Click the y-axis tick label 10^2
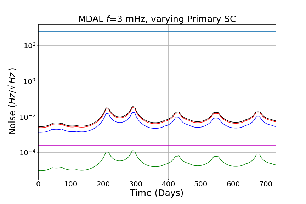 click(x=30, y=46)
